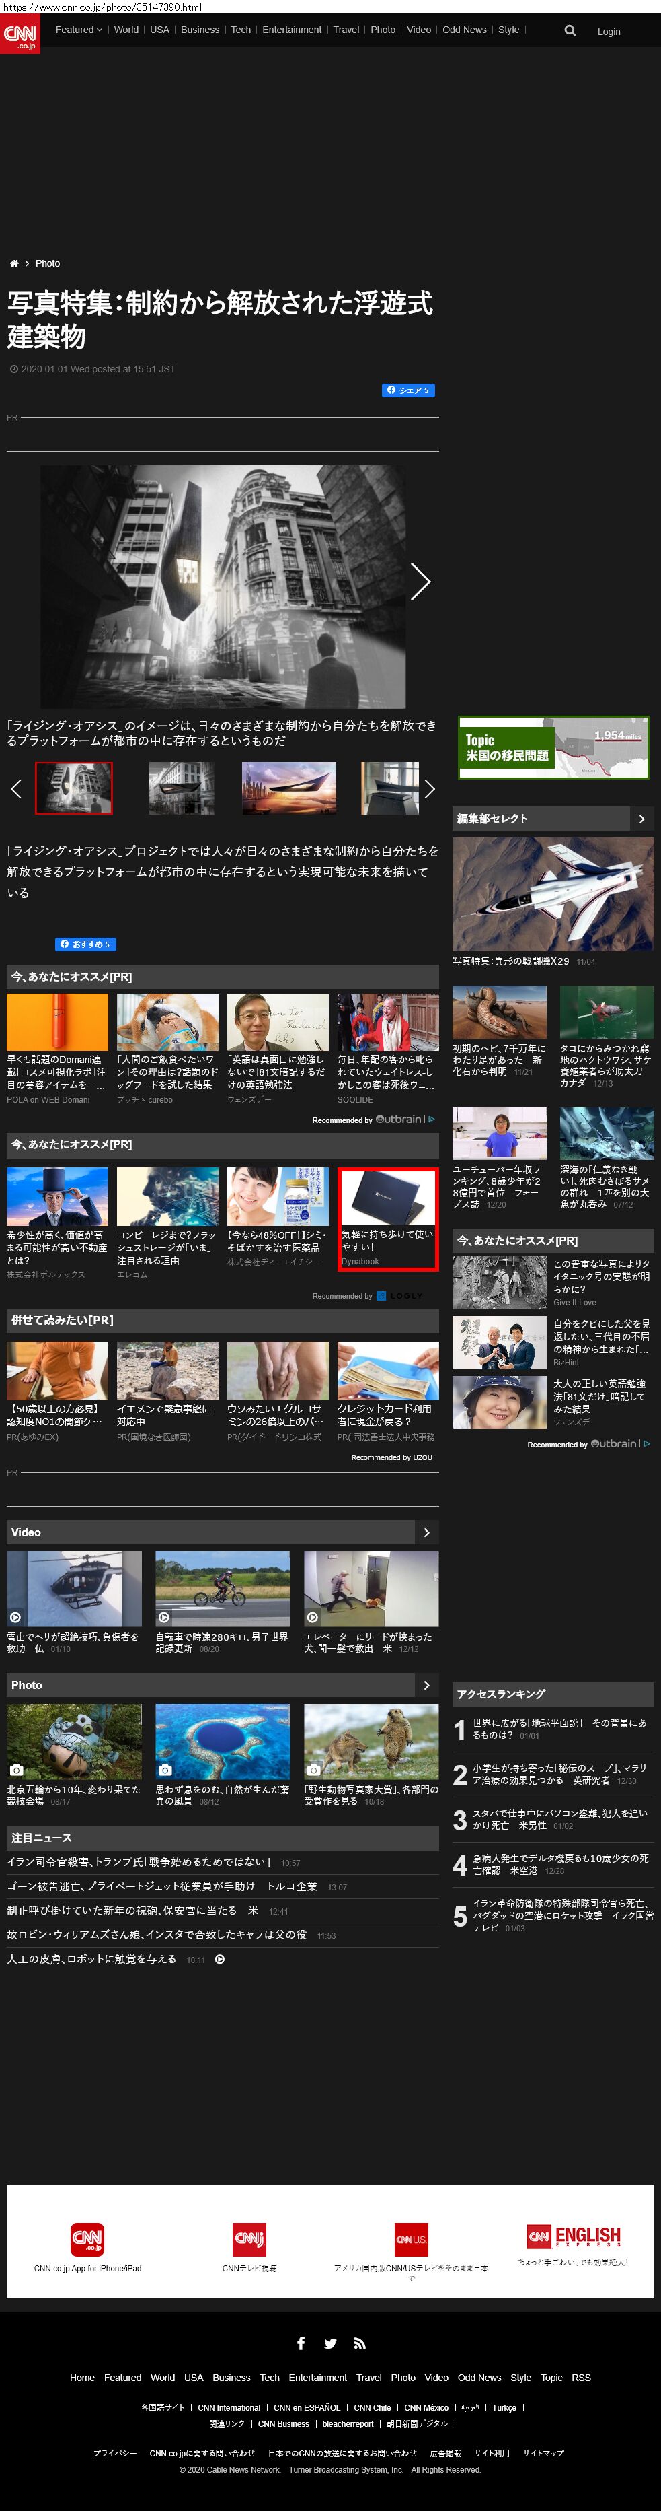Play the helicopter rescue video thumbnail
This screenshot has height=2511, width=661.
tap(74, 1588)
